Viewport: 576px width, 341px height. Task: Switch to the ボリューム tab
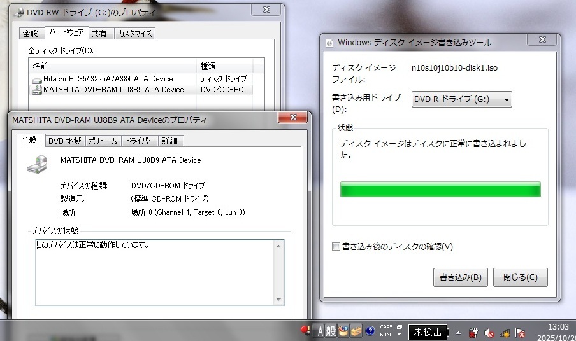[103, 141]
